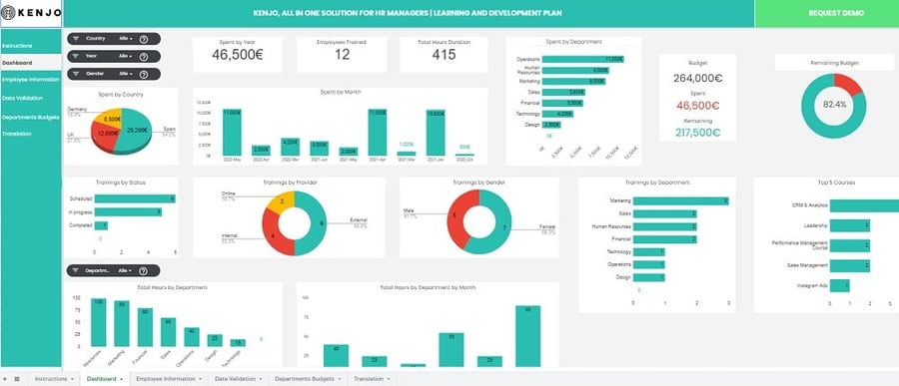Click the Spent by Month chart title

tap(341, 92)
